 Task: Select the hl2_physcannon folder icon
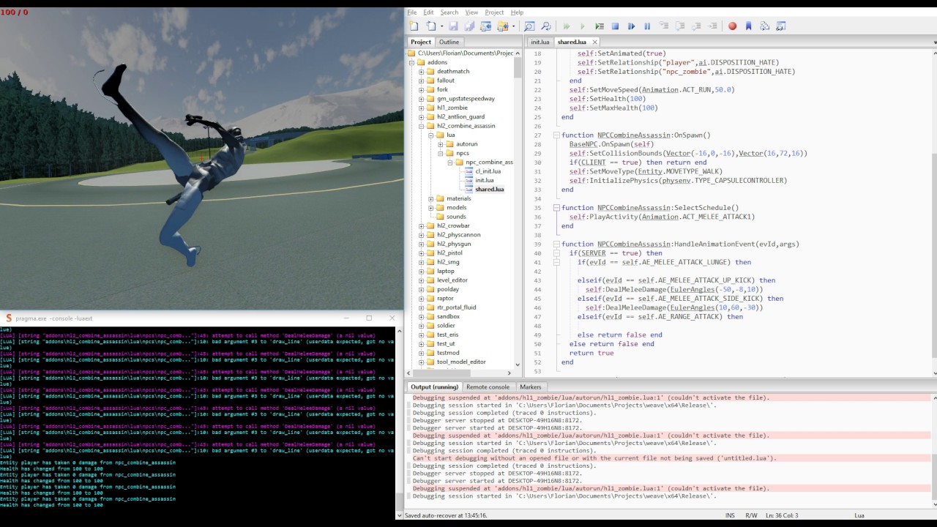click(430, 235)
